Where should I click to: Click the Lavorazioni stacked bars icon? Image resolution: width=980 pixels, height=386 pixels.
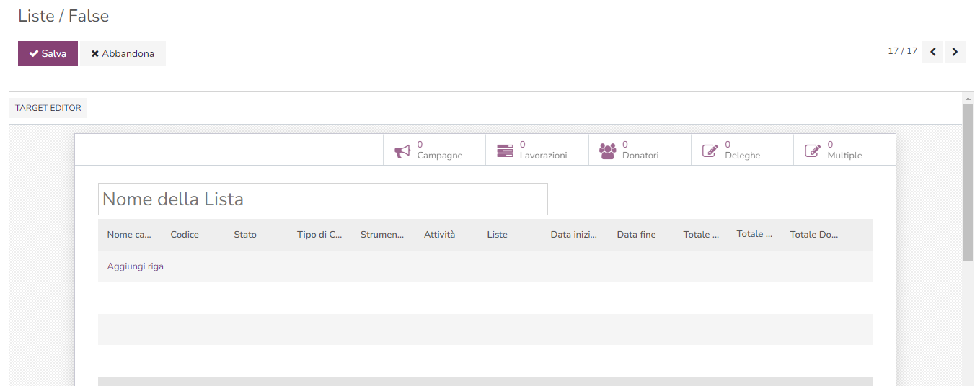click(505, 151)
